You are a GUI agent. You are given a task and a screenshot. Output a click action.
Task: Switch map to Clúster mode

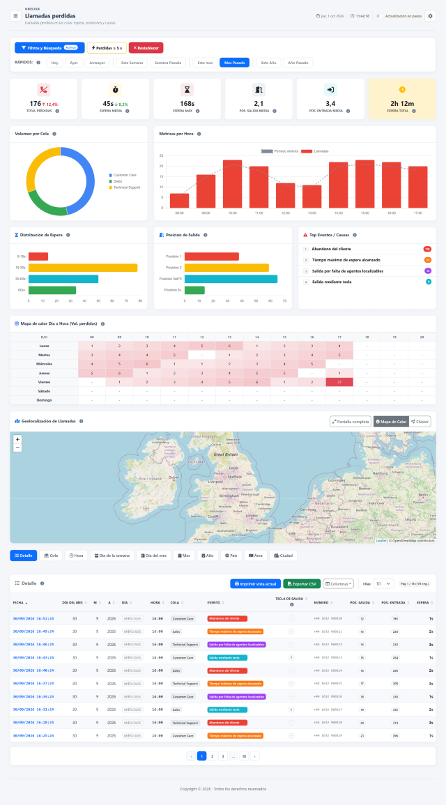click(420, 422)
